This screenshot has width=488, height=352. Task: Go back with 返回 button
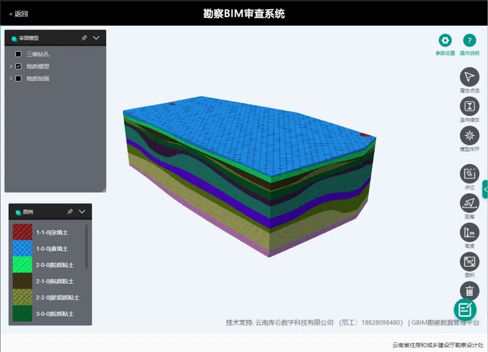point(19,14)
